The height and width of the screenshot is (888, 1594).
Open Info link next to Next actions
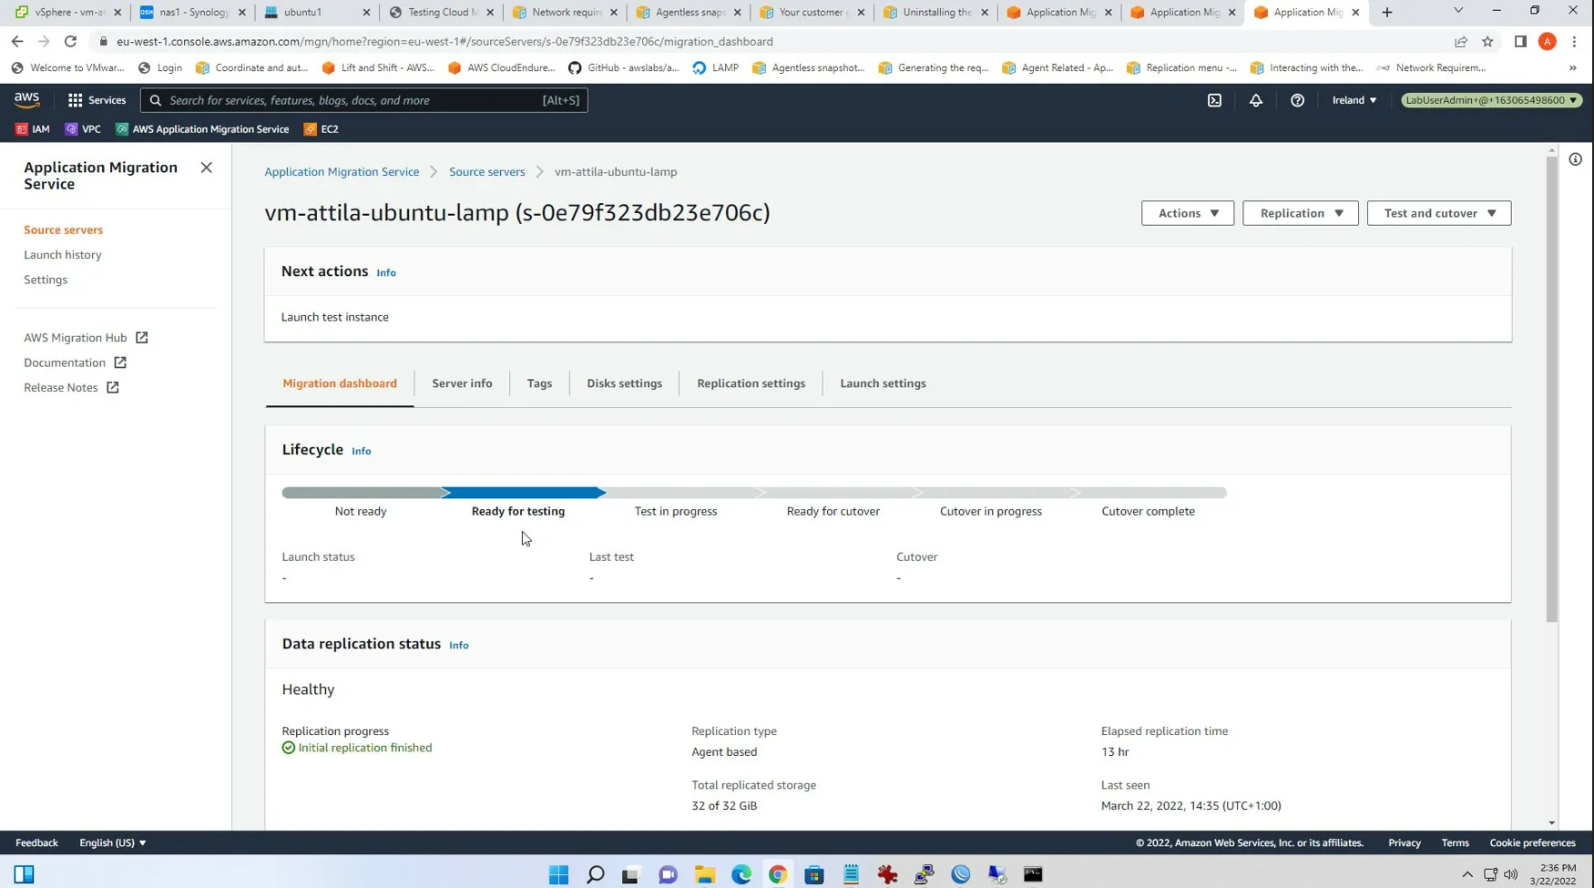click(x=386, y=272)
